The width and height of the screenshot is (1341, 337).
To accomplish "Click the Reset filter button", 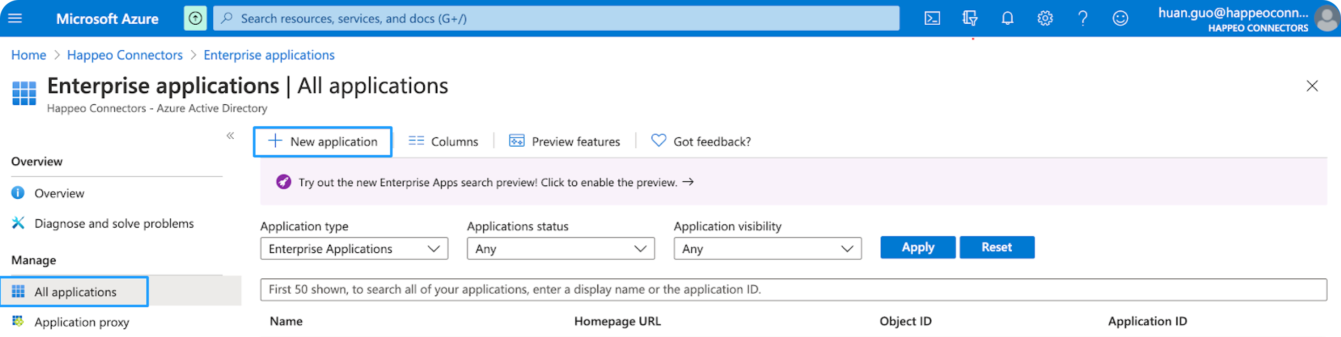I will click(997, 247).
